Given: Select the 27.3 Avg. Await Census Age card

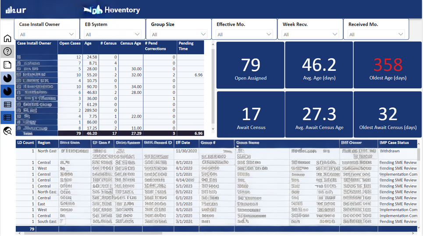Looking at the screenshot, I should (319, 115).
